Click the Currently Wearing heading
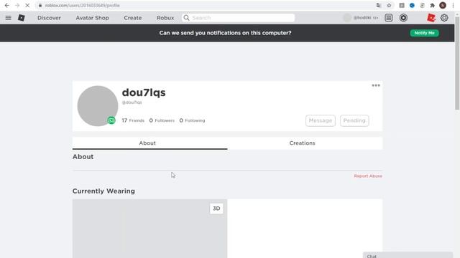Screen dimensions: 460x258 (x=103, y=191)
